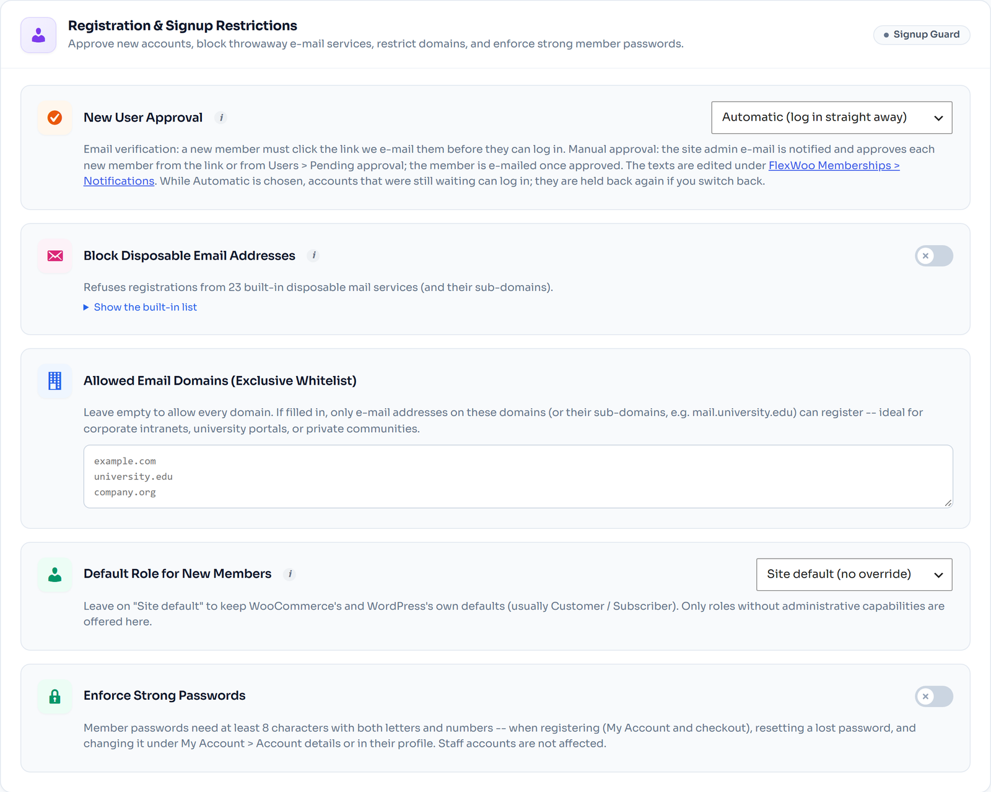Click the green padlock icon for Enforce Strong Passwords
Screen dimensions: 991x792
pyautogui.click(x=55, y=697)
